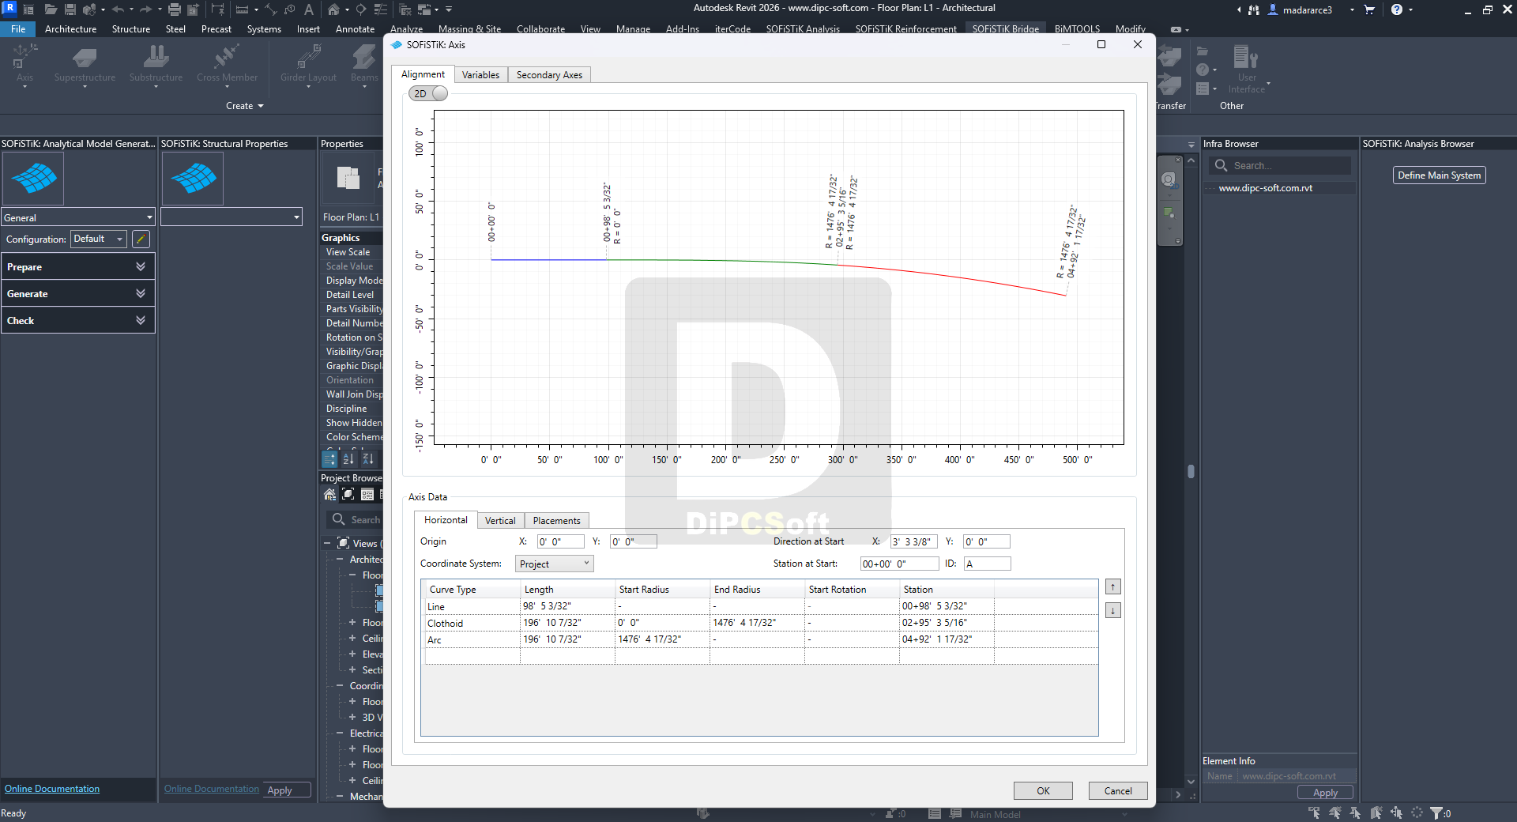The height and width of the screenshot is (822, 1517).
Task: Open the Coordinate System Project dropdown
Action: click(x=555, y=564)
